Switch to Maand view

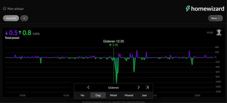[129, 95]
